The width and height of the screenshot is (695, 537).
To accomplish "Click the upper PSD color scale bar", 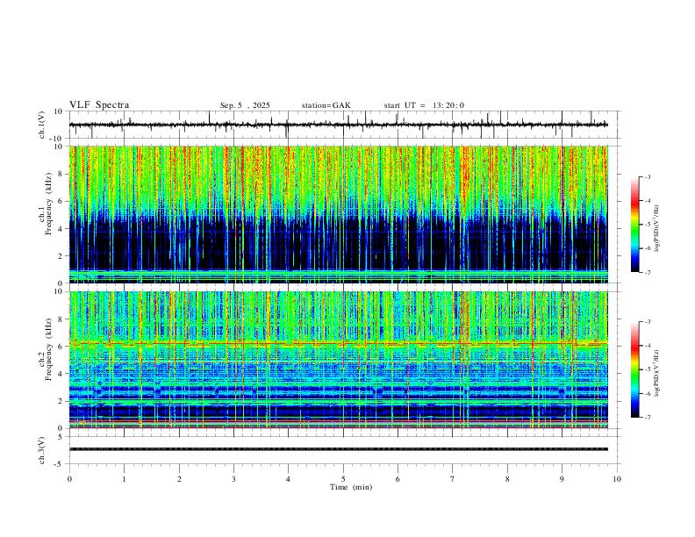I will point(635,225).
